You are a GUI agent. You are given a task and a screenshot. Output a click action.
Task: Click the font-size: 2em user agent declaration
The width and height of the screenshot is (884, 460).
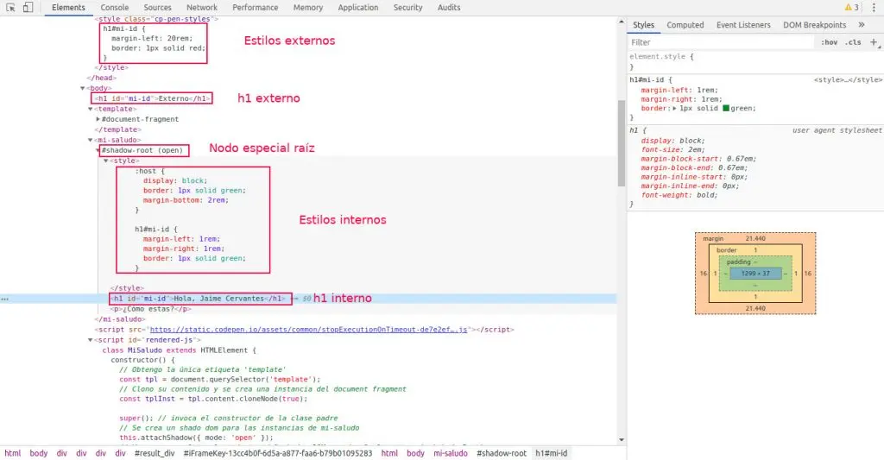672,150
